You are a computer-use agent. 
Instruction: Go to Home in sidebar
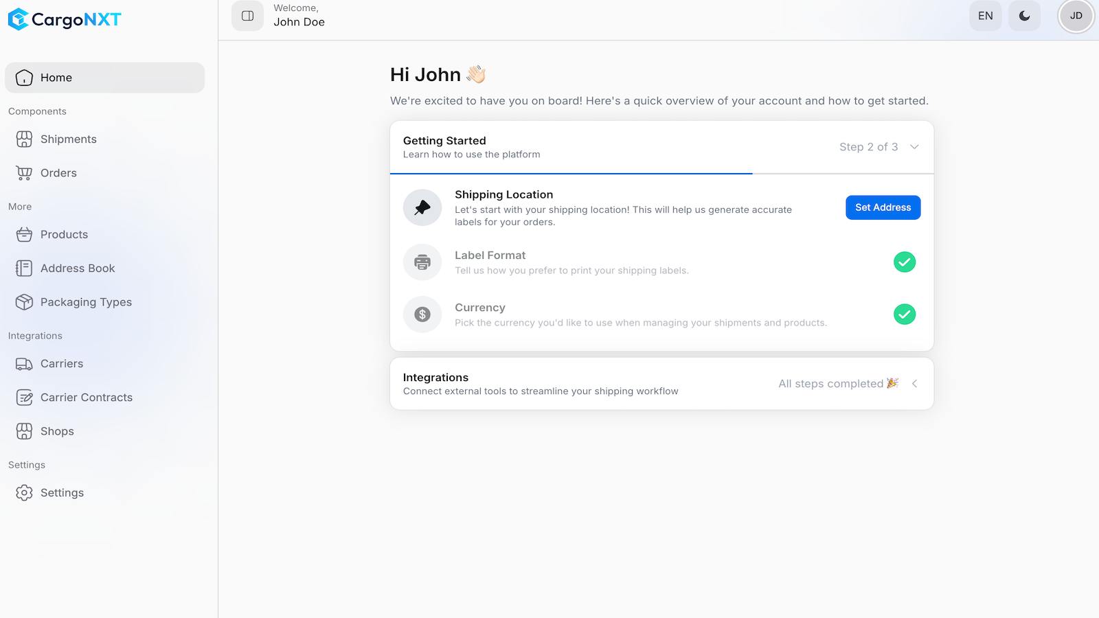(x=104, y=78)
